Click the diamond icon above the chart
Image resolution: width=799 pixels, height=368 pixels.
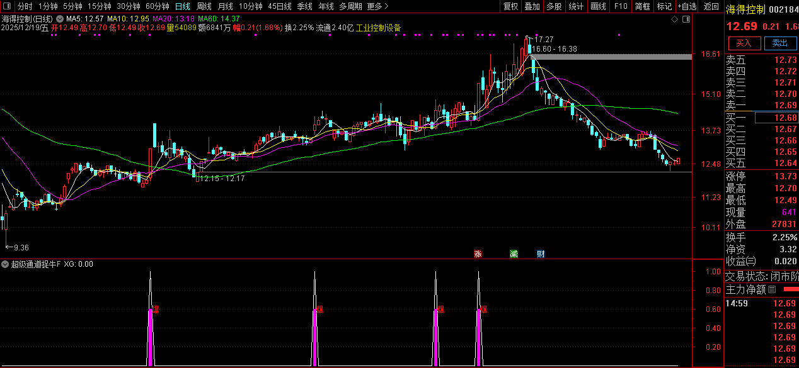click(x=674, y=20)
